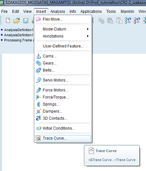Click the Flex Move icon in menu
This screenshot has width=146, height=171.
point(38,19)
